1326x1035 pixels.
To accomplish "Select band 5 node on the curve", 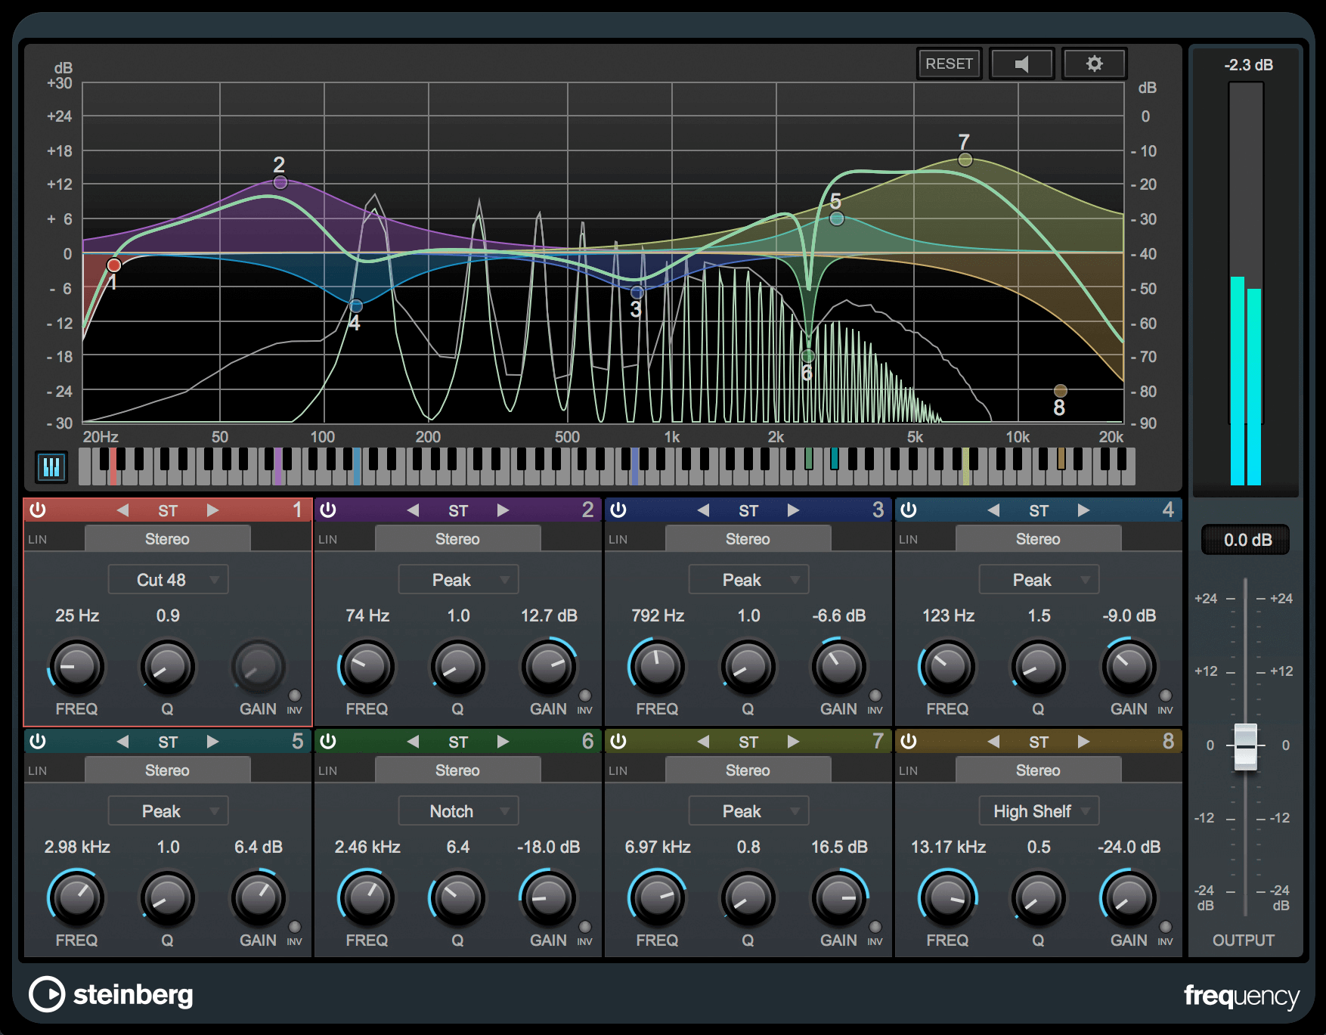I will coord(837,218).
